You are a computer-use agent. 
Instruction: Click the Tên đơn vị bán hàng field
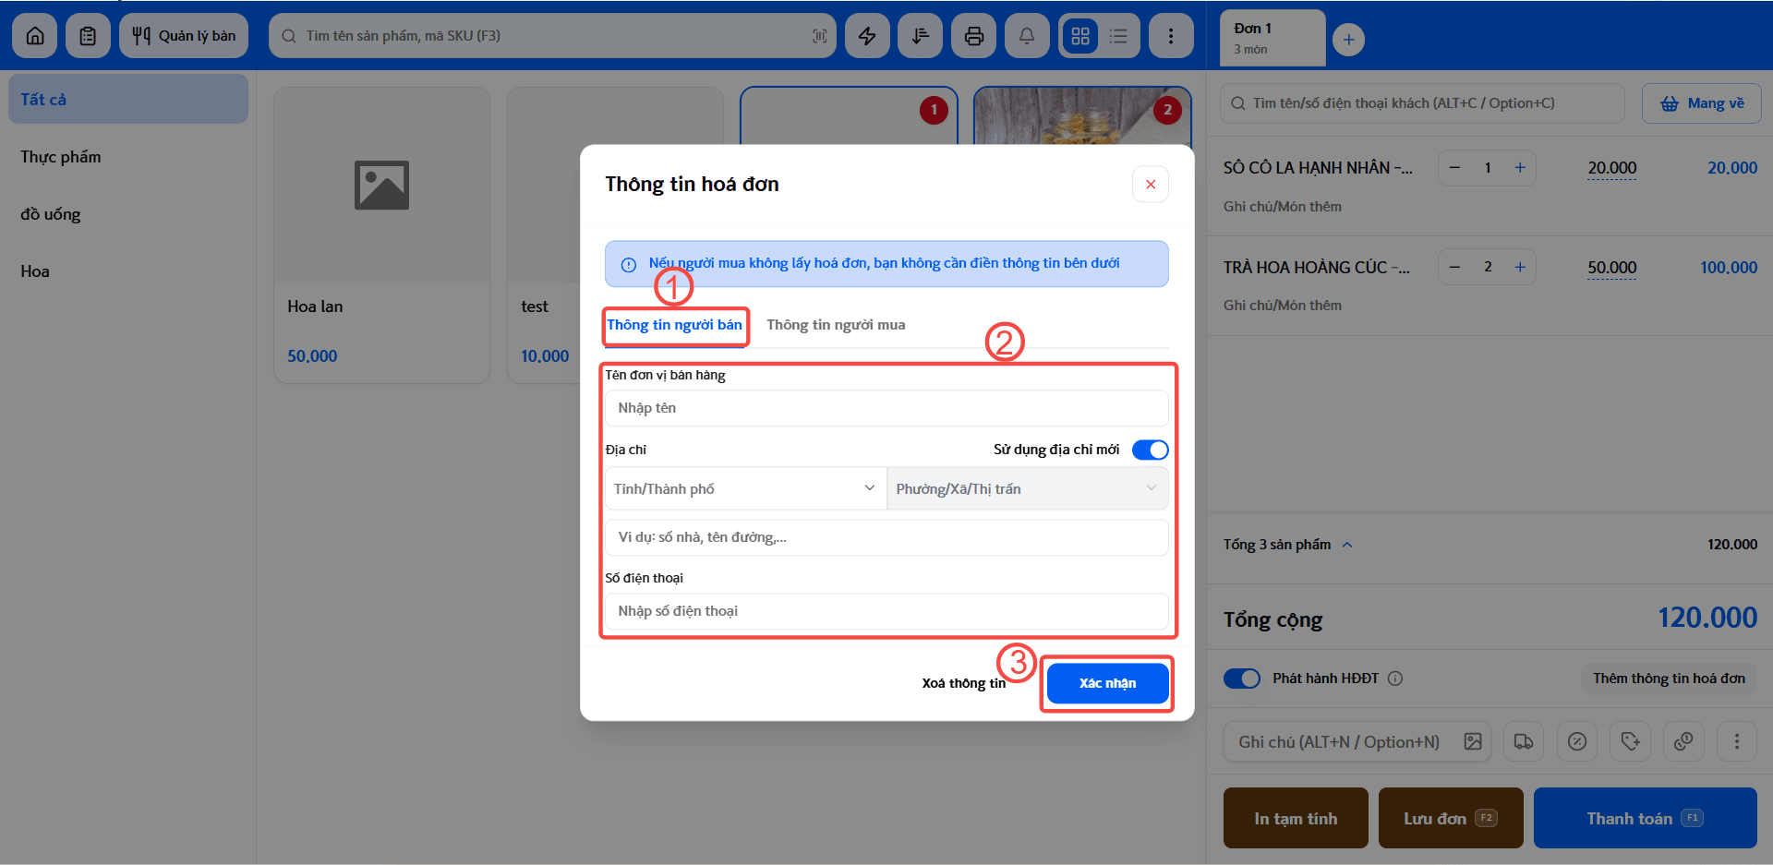[886, 408]
